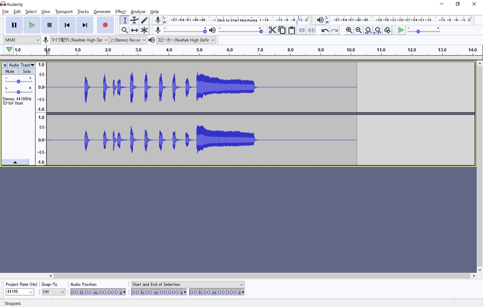The image size is (483, 307).
Task: Click the Undo arrow icon
Action: click(x=325, y=30)
